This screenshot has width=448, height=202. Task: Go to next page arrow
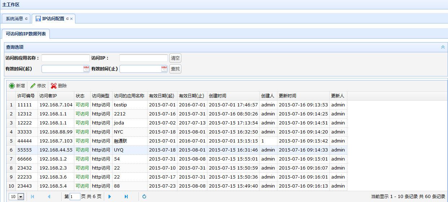click(110, 197)
